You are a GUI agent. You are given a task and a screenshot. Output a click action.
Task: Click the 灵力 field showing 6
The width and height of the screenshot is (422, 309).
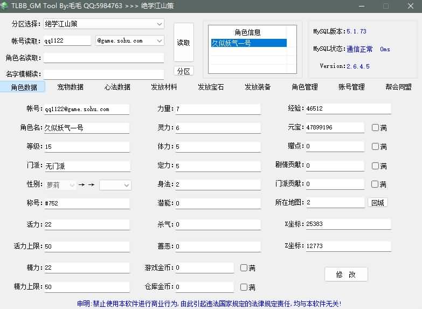pyautogui.click(x=218, y=128)
